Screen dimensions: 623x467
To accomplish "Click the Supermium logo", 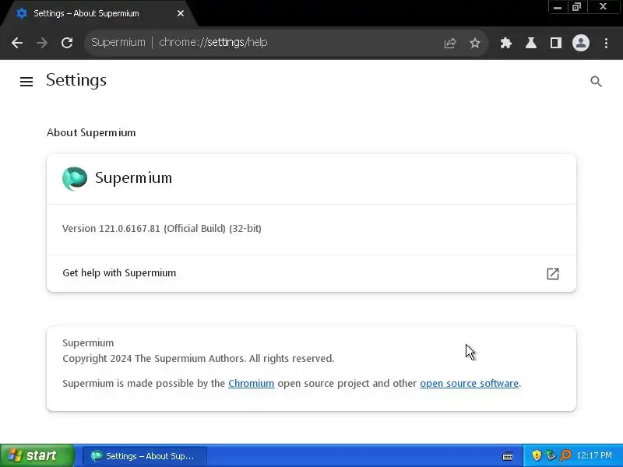I will [75, 178].
